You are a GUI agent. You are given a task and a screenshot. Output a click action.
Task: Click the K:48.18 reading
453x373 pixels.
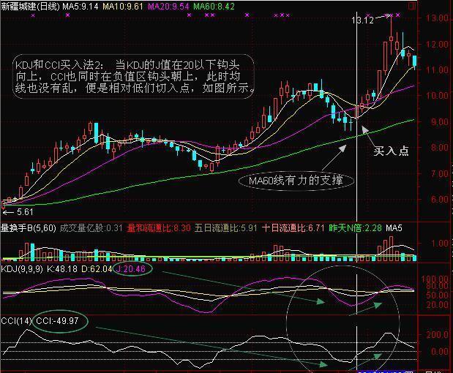[62, 269]
